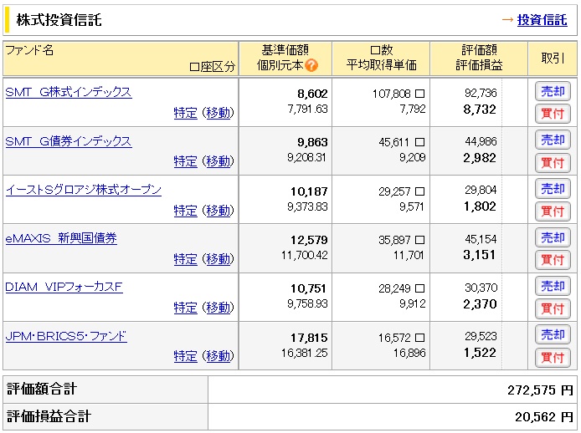Open SMT G債券インデックス fund details

[68, 141]
